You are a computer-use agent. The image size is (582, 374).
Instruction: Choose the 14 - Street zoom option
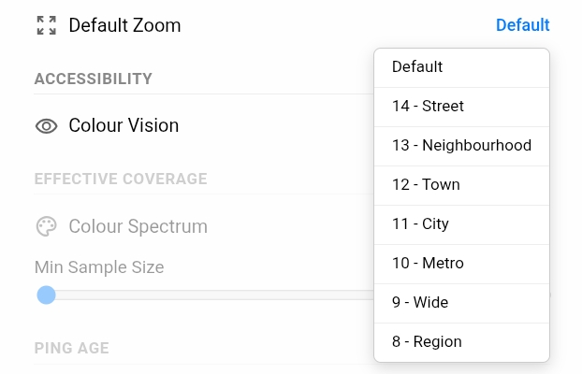(428, 107)
